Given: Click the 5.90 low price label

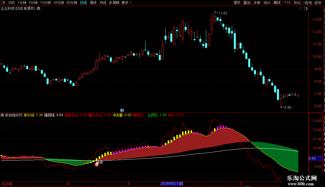Looking at the screenshot, I should 288,107.
